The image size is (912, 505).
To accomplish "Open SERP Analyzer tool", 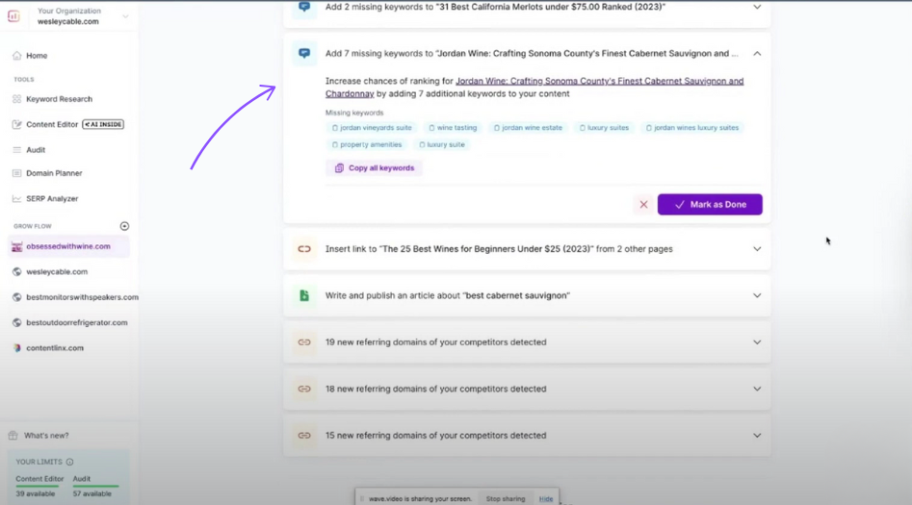I will [52, 199].
